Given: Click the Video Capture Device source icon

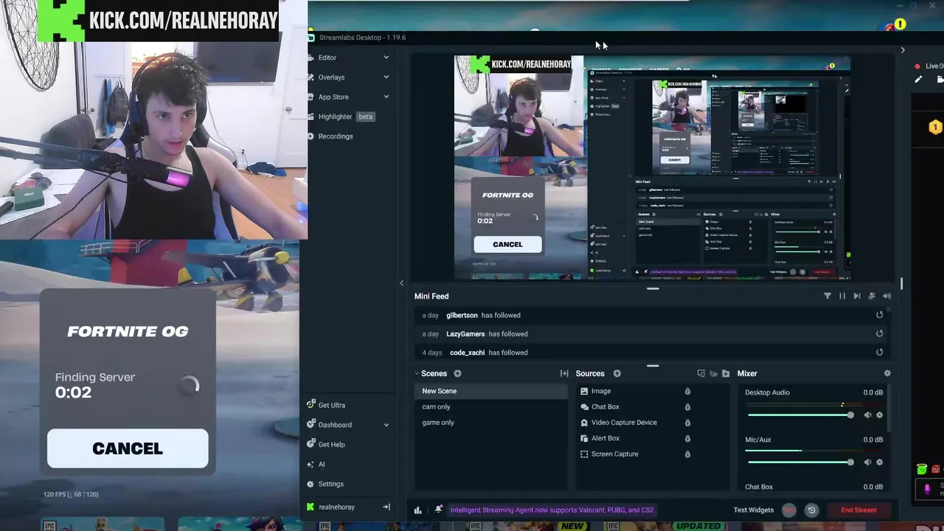Looking at the screenshot, I should tap(584, 423).
